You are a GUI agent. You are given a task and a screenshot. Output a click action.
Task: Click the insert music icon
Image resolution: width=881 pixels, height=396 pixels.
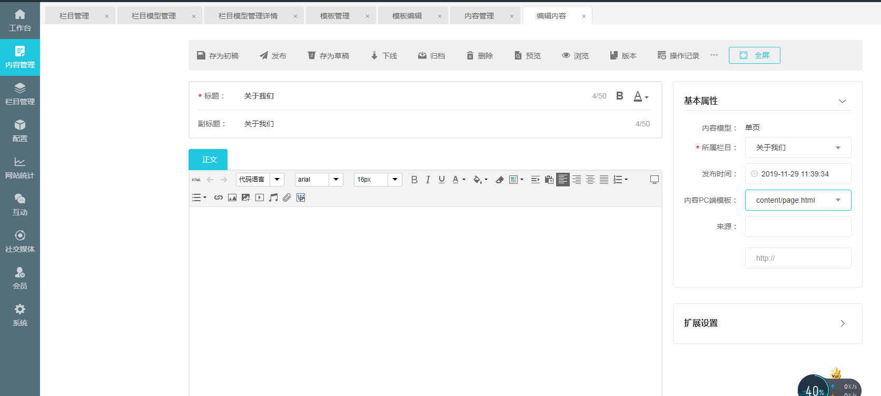[273, 197]
